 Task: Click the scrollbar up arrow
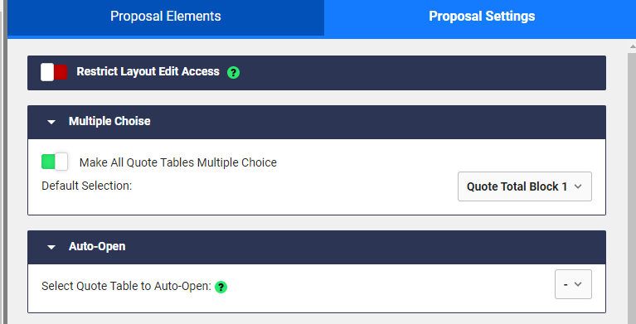pos(633,46)
